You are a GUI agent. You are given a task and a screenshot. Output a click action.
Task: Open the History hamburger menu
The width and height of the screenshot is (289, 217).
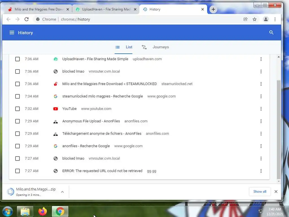pos(12,33)
